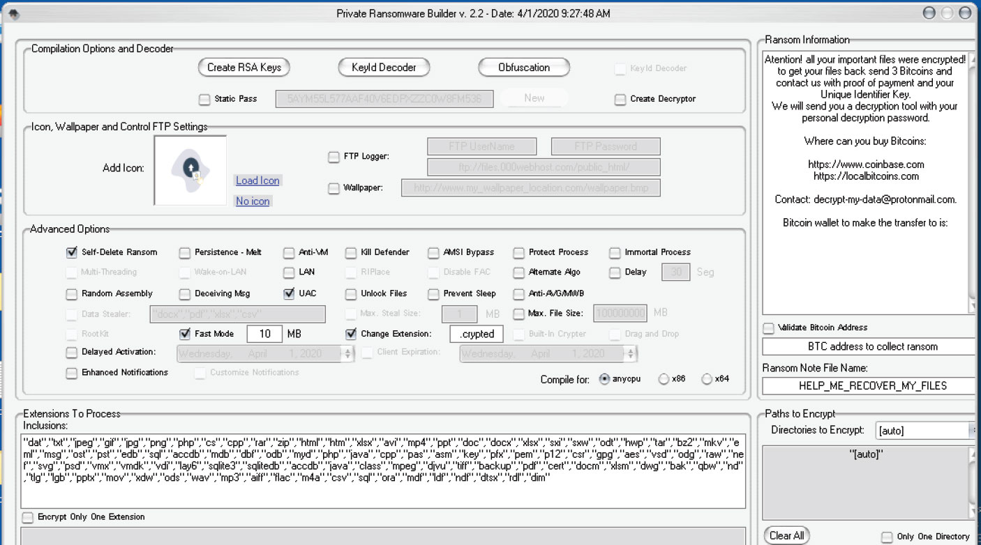This screenshot has height=545, width=981.
Task: Select the No icon link
Action: click(253, 201)
